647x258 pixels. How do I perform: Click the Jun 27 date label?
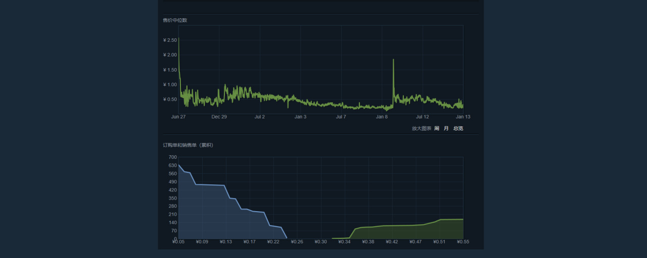pos(178,116)
